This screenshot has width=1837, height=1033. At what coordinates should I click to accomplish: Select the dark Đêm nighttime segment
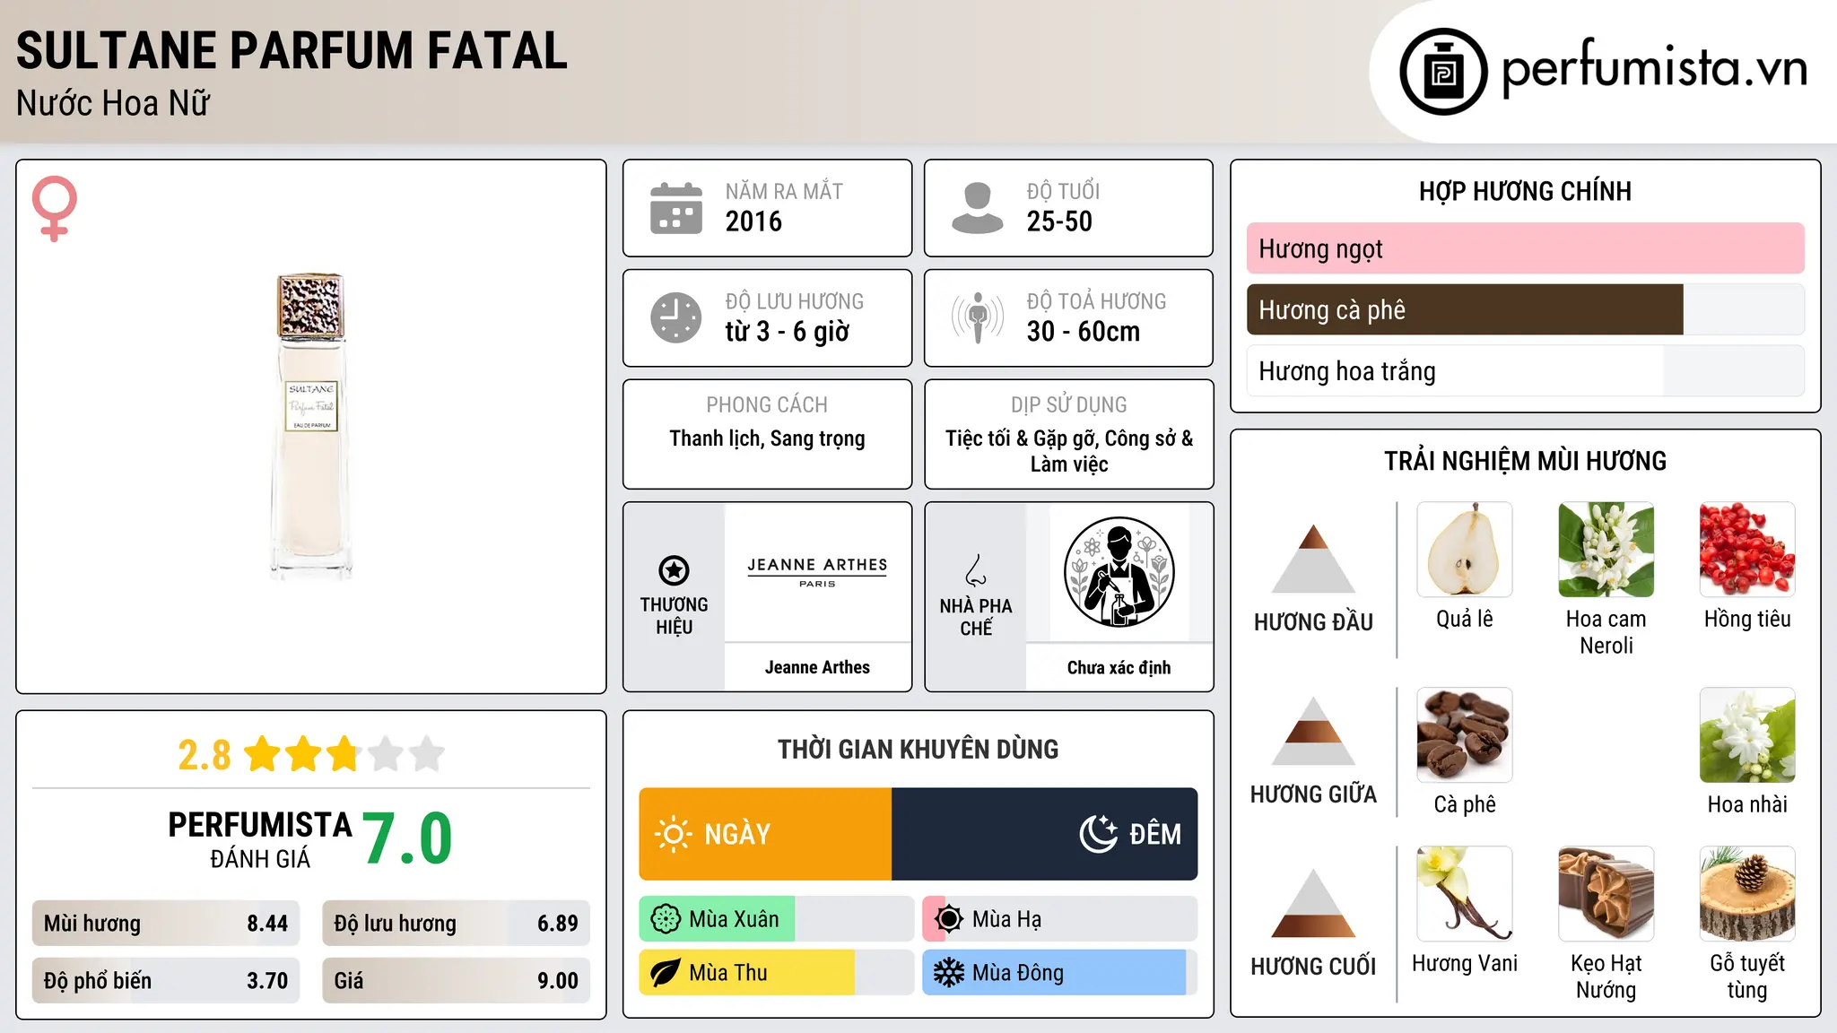click(1045, 834)
